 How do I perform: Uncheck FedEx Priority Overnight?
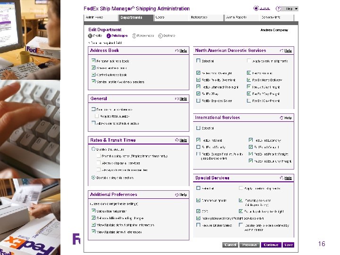[x=198, y=80]
